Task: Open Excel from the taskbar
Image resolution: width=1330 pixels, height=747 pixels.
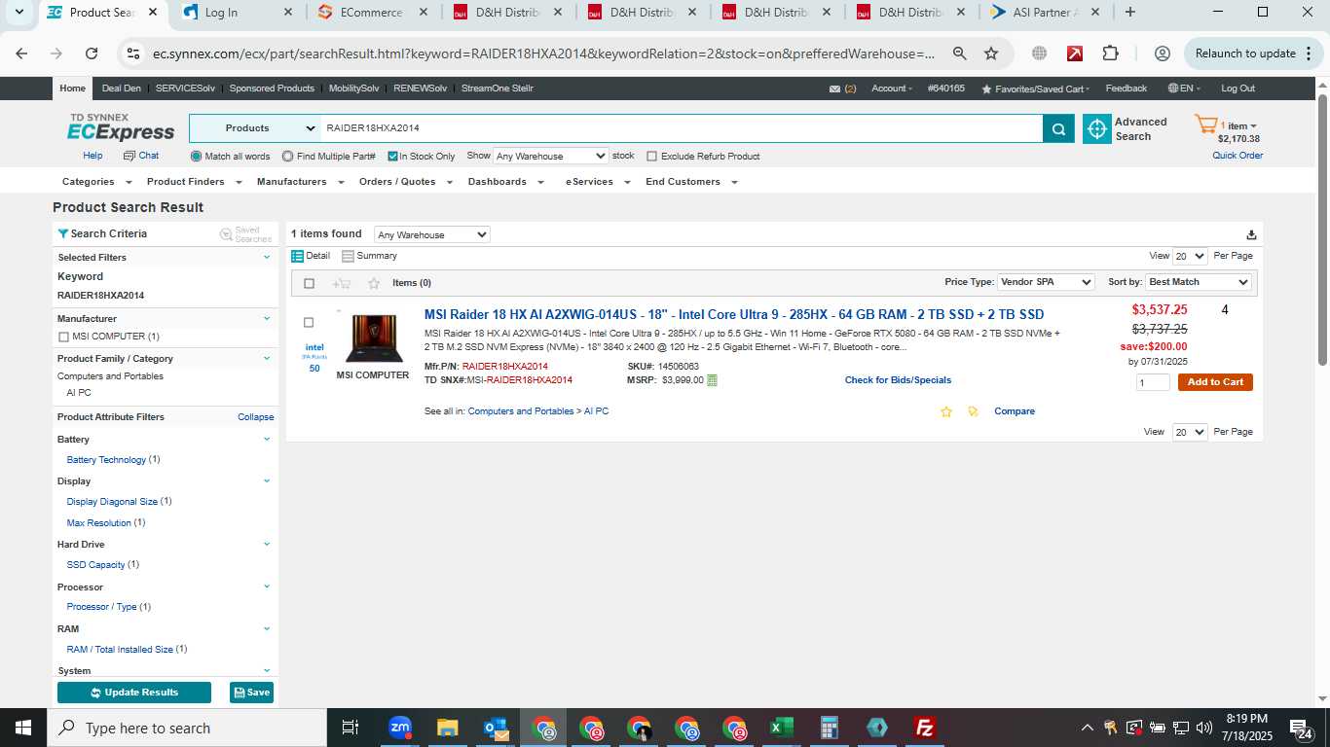Action: [x=781, y=728]
